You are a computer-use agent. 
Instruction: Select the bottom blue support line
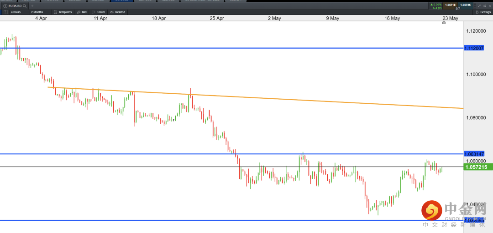[x=232, y=220]
